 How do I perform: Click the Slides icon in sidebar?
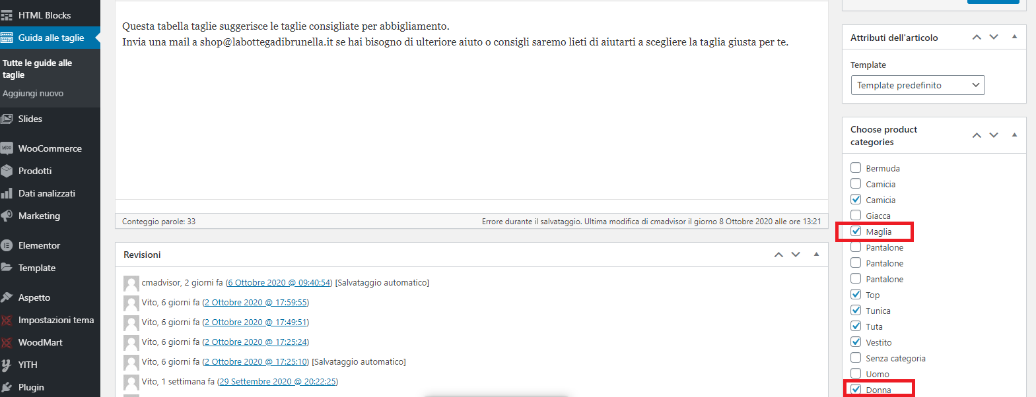tap(7, 119)
